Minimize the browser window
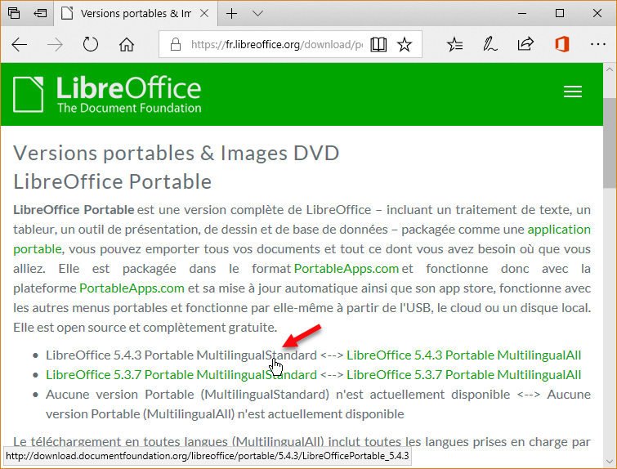This screenshot has height=469, width=617. 522,13
